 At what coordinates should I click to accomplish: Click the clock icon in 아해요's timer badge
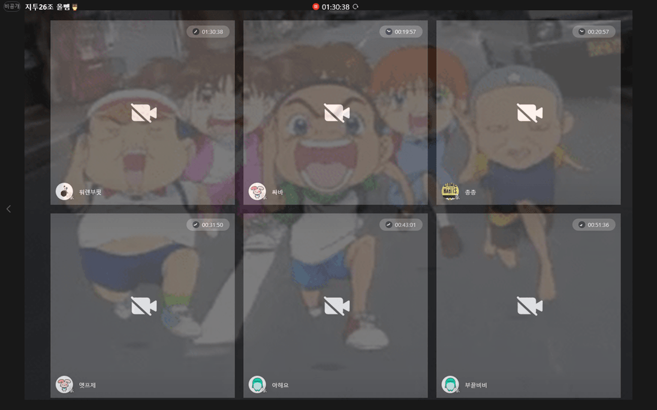(x=388, y=224)
